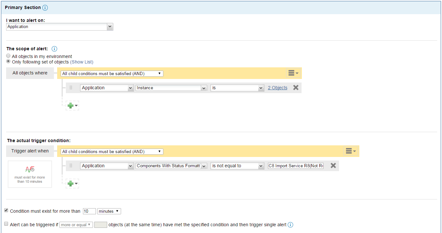Open trigger AND child conditions dropdown
This screenshot has width=442, height=233.
pyautogui.click(x=112, y=151)
